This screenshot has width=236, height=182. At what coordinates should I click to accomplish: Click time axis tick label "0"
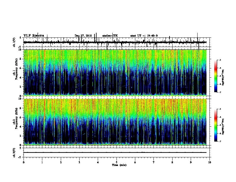tap(24, 162)
